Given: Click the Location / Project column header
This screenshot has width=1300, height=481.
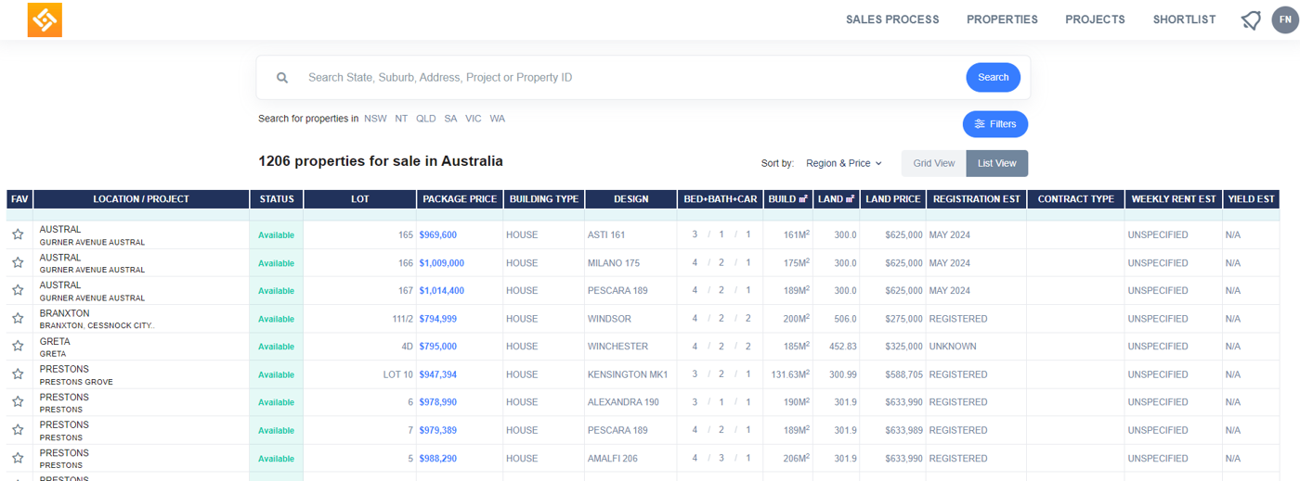Looking at the screenshot, I should tap(141, 199).
